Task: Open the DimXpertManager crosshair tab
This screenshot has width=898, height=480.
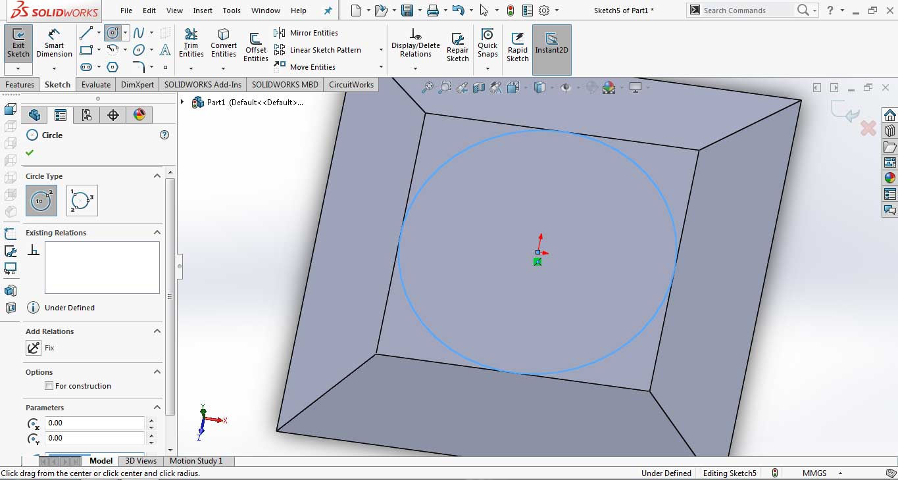Action: click(x=113, y=115)
